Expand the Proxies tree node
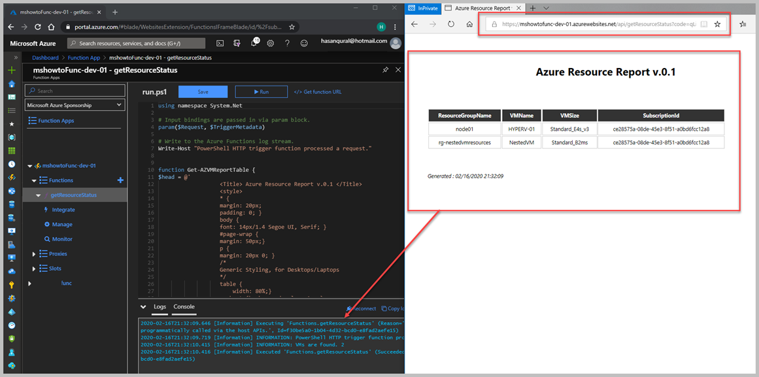This screenshot has height=377, width=759. coord(34,254)
